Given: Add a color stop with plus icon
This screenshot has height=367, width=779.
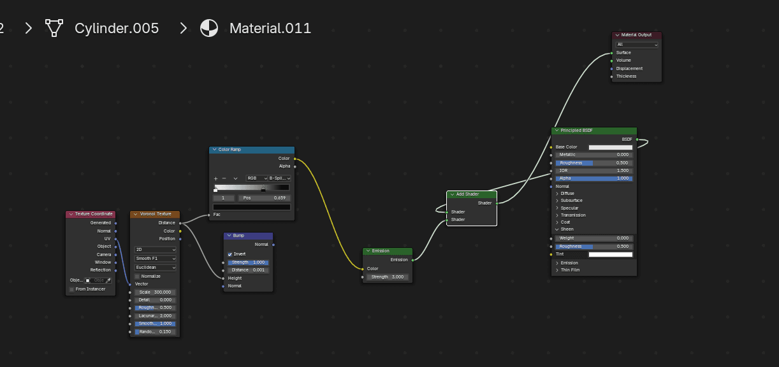Looking at the screenshot, I should tap(215, 178).
